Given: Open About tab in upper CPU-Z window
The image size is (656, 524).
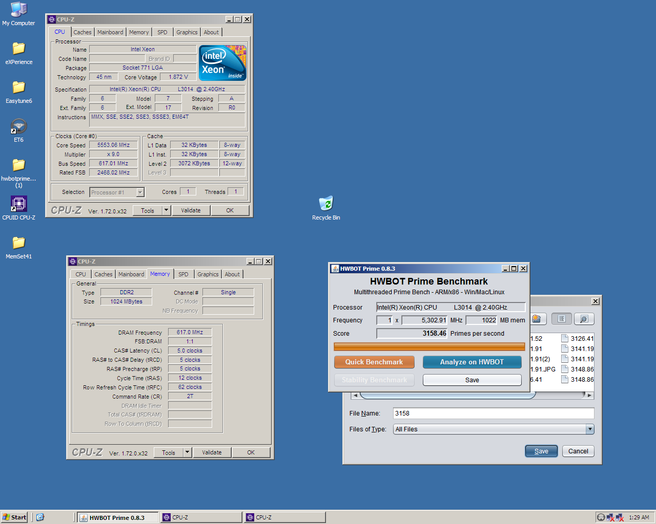Looking at the screenshot, I should (x=211, y=32).
